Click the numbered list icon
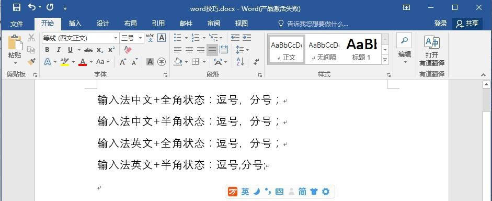Image resolution: width=492 pixels, height=201 pixels. coord(196,38)
